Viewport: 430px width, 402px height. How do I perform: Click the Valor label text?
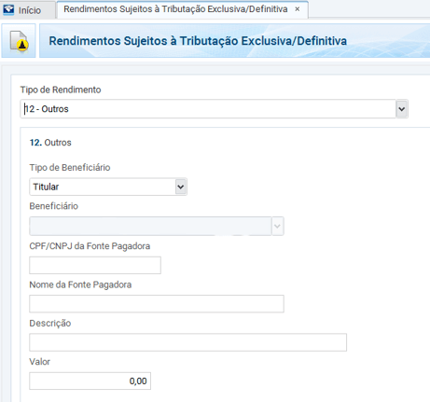40,362
